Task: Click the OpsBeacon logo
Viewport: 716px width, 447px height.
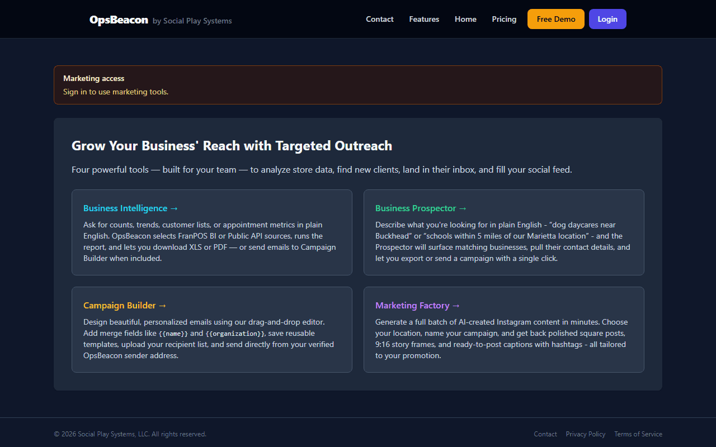Action: click(x=119, y=20)
